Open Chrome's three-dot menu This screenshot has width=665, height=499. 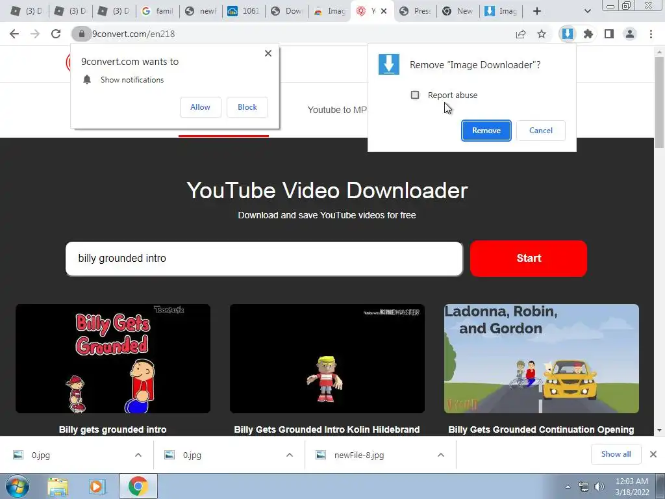click(x=651, y=34)
